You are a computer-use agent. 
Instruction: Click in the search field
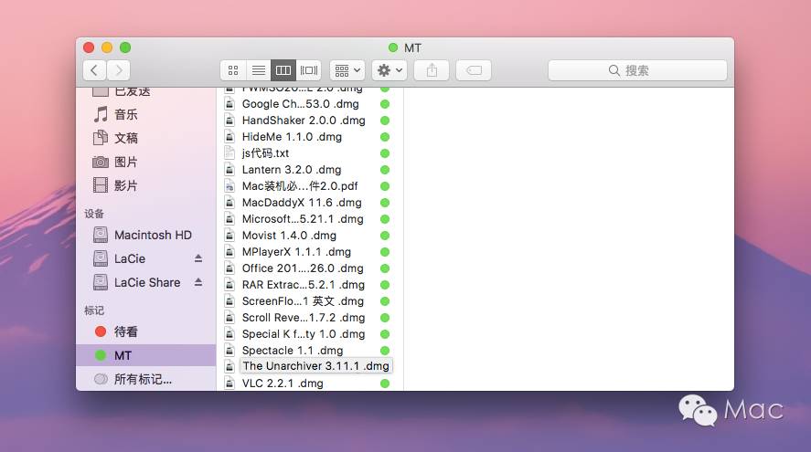point(637,70)
